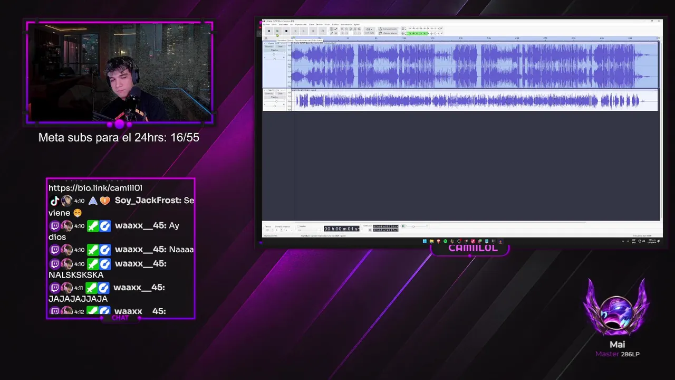Start recording with Record button

click(313, 31)
